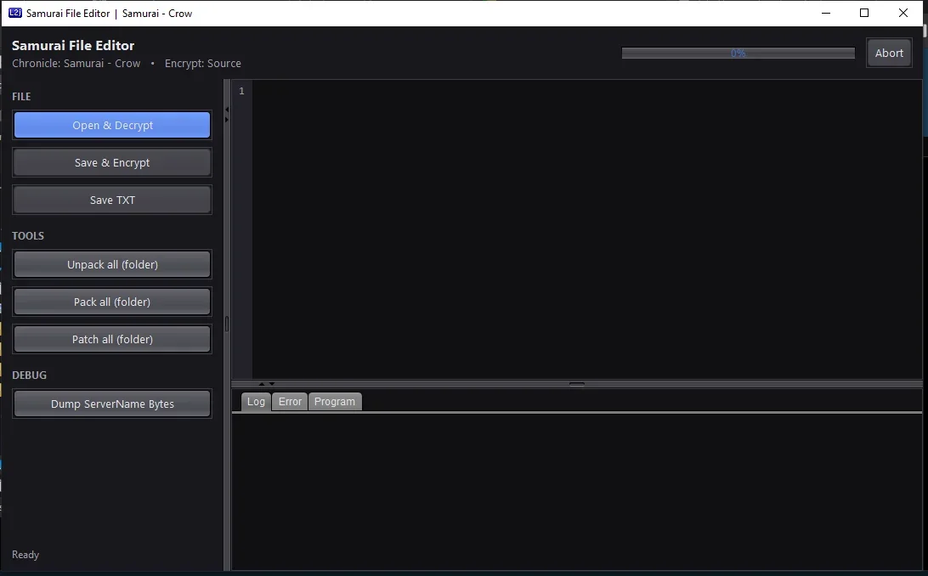The width and height of the screenshot is (928, 576).
Task: Run Unpack all (folder) tool
Action: (112, 264)
